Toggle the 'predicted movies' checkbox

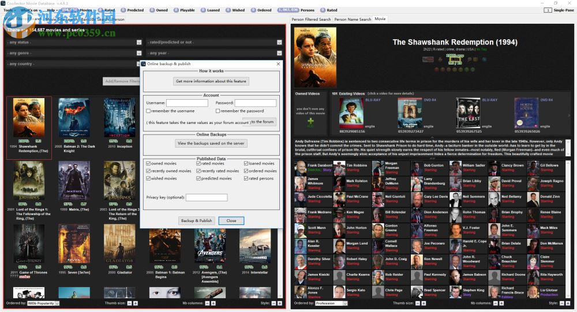(198, 178)
